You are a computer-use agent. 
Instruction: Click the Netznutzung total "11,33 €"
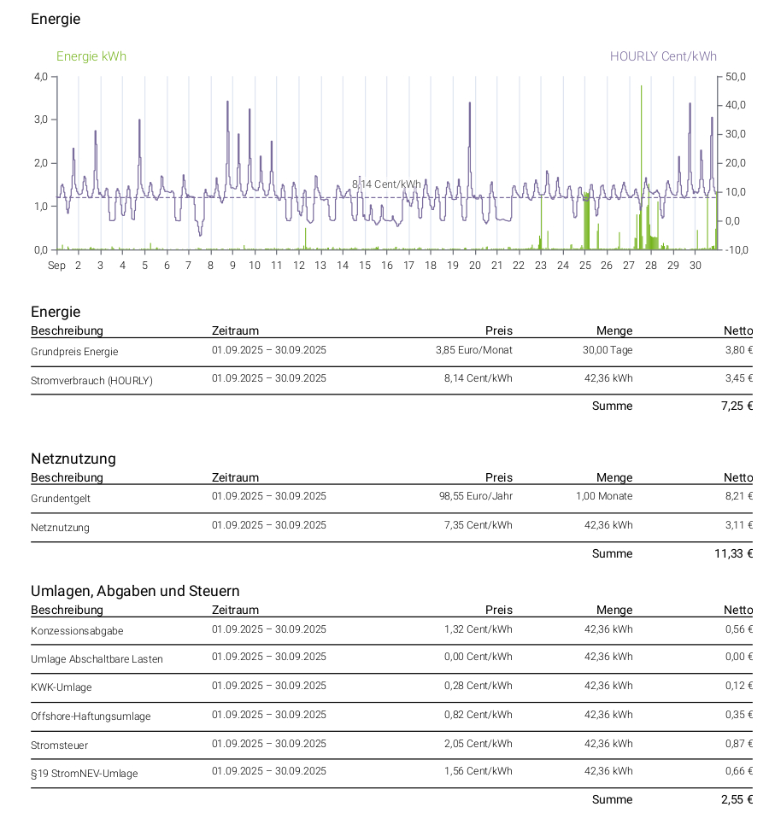[733, 553]
